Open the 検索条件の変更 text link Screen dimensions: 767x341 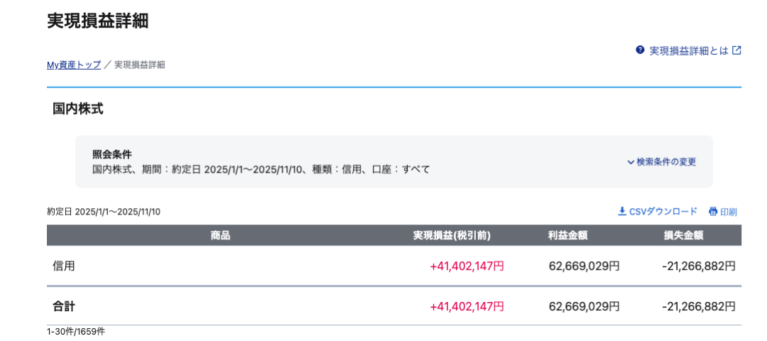[x=666, y=162]
